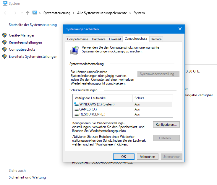Image resolution: width=217 pixels, height=185 pixels.
Task: Open the Remoteeinstellungen link
Action: [x=25, y=42]
